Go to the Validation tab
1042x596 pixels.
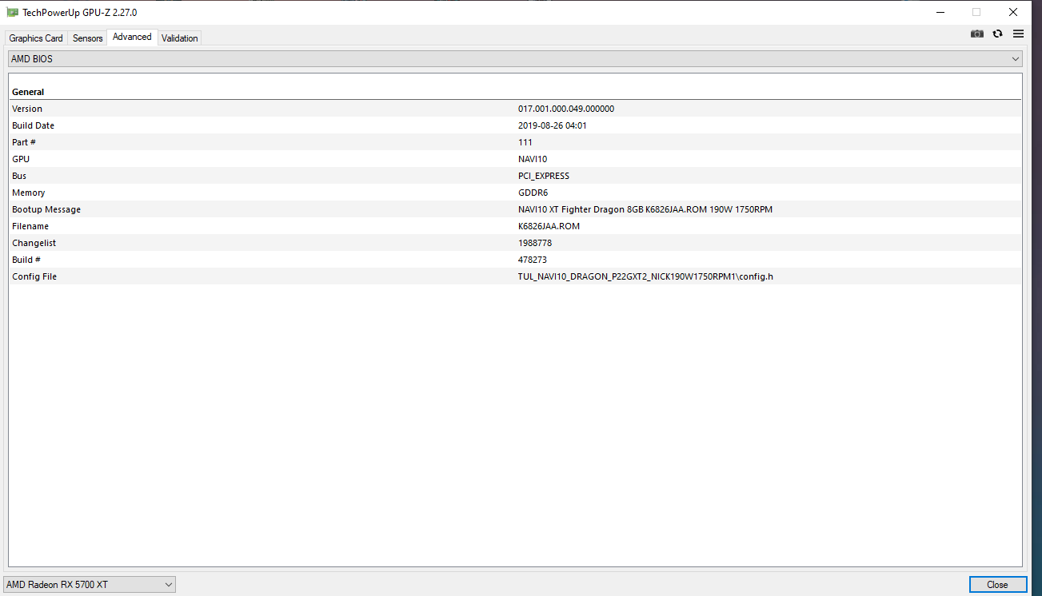click(x=180, y=38)
